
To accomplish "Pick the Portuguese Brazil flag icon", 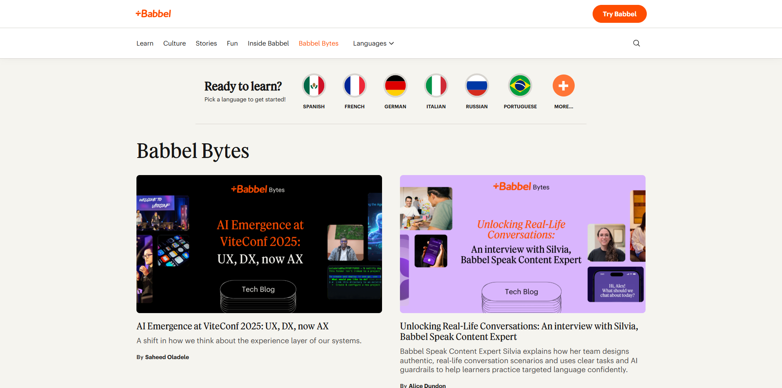I will tap(520, 85).
